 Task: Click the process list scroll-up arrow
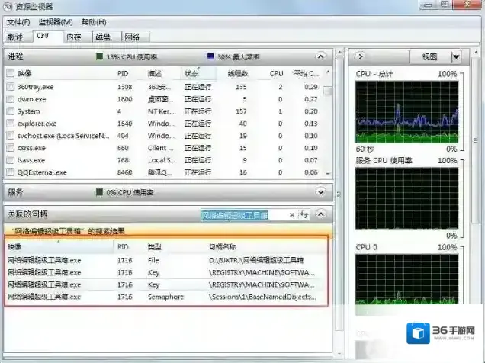tap(328, 72)
